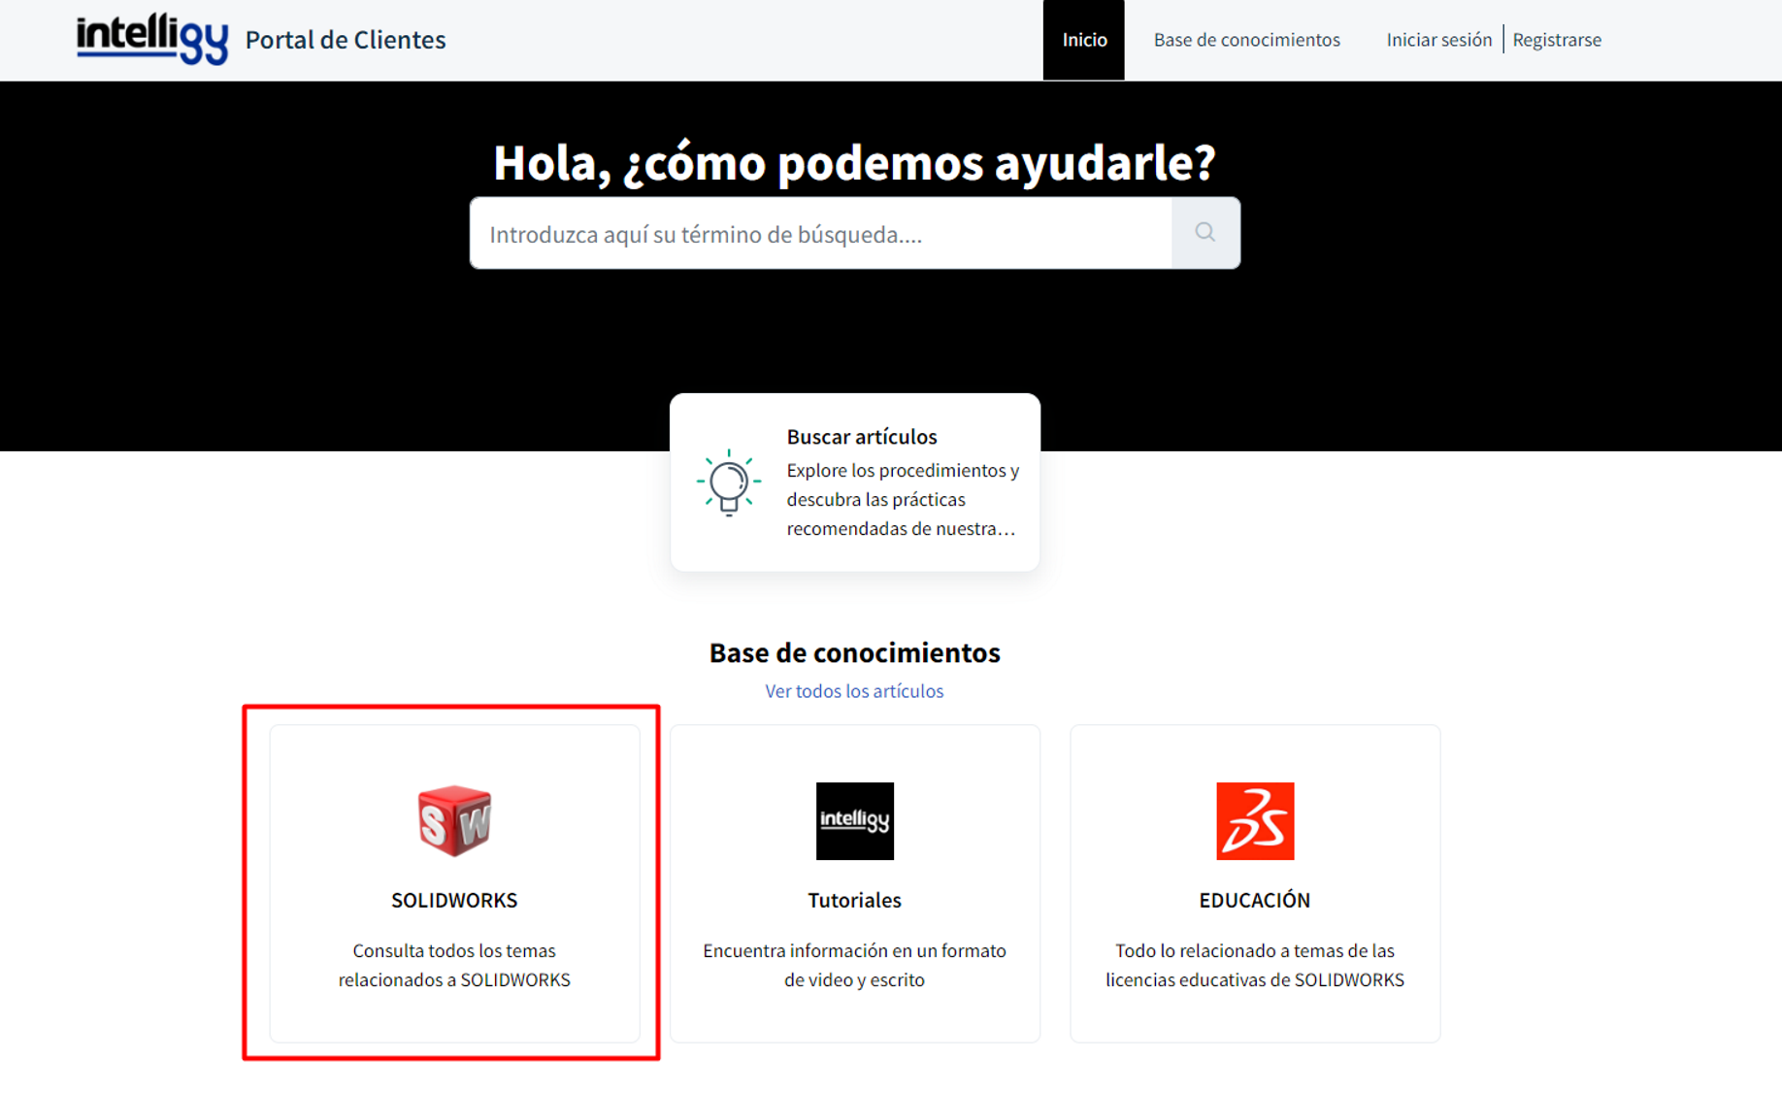1782x1093 pixels.
Task: Click the Portal de Clientes title
Action: pyautogui.click(x=346, y=40)
